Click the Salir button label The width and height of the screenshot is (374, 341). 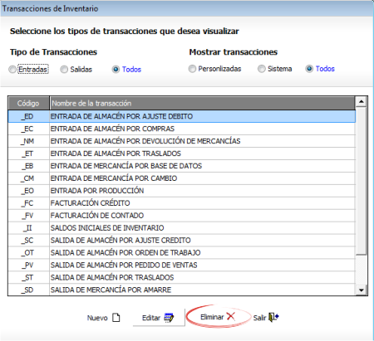point(259,318)
